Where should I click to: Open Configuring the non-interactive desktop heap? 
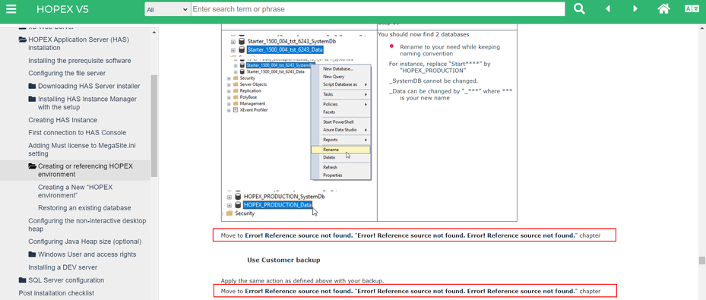(87, 225)
